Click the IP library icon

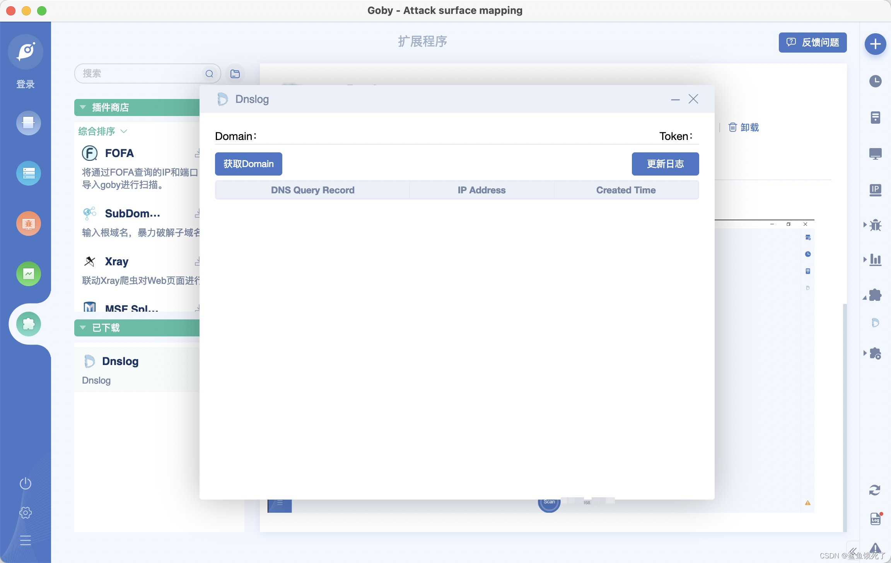point(875,189)
